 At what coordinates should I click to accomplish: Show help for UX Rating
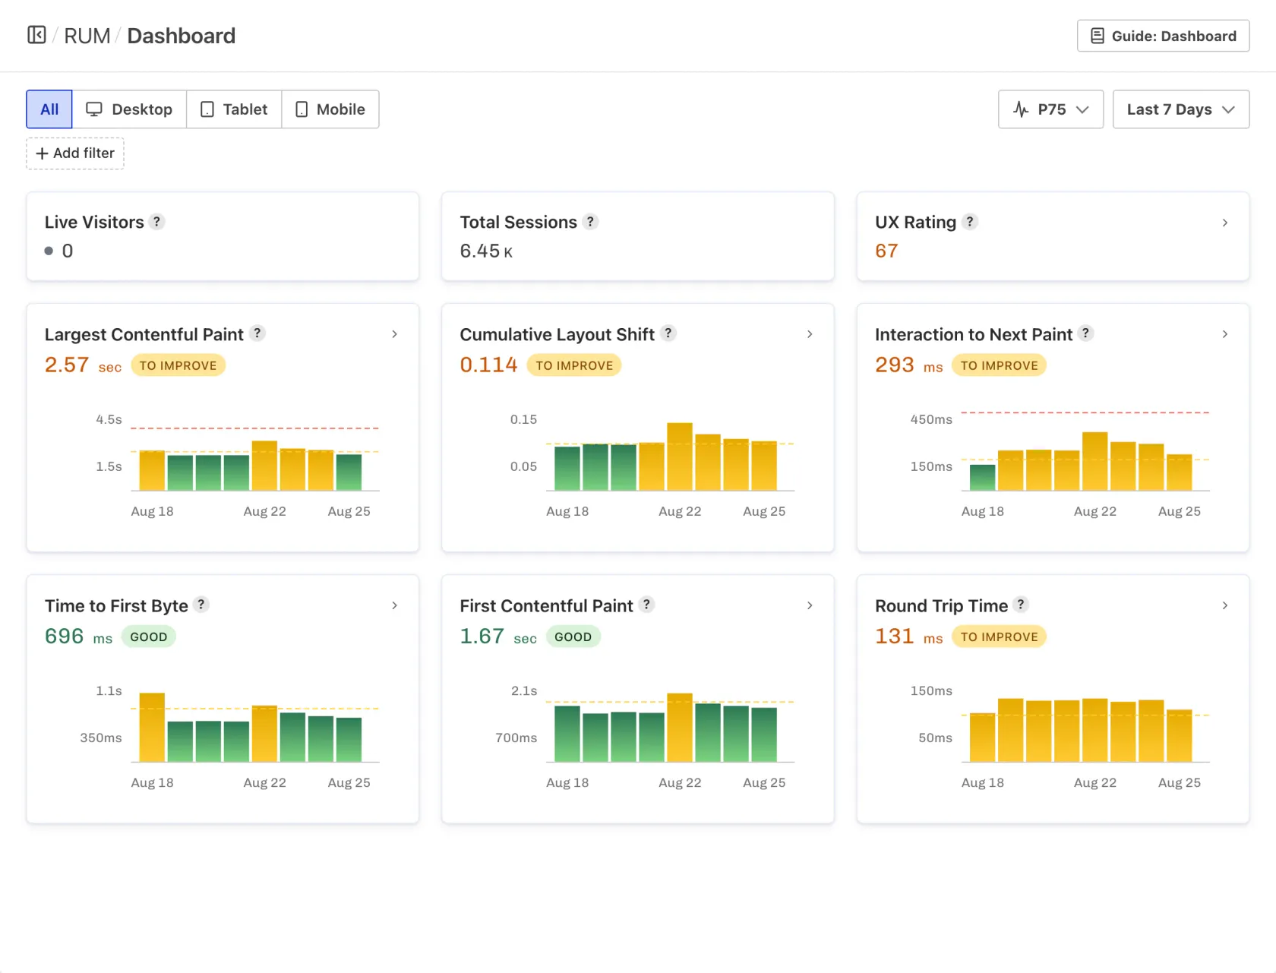(x=969, y=222)
